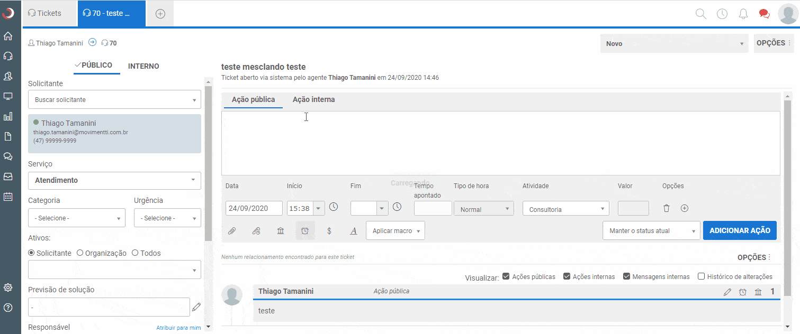
Task: Switch to the INTERNO tab
Action: (143, 66)
